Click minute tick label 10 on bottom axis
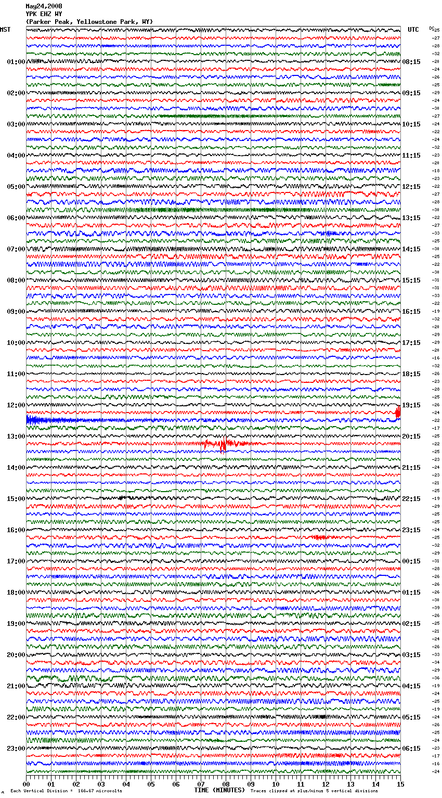The image size is (442, 798). 276,784
